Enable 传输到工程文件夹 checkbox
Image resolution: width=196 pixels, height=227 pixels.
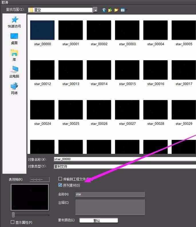point(60,179)
